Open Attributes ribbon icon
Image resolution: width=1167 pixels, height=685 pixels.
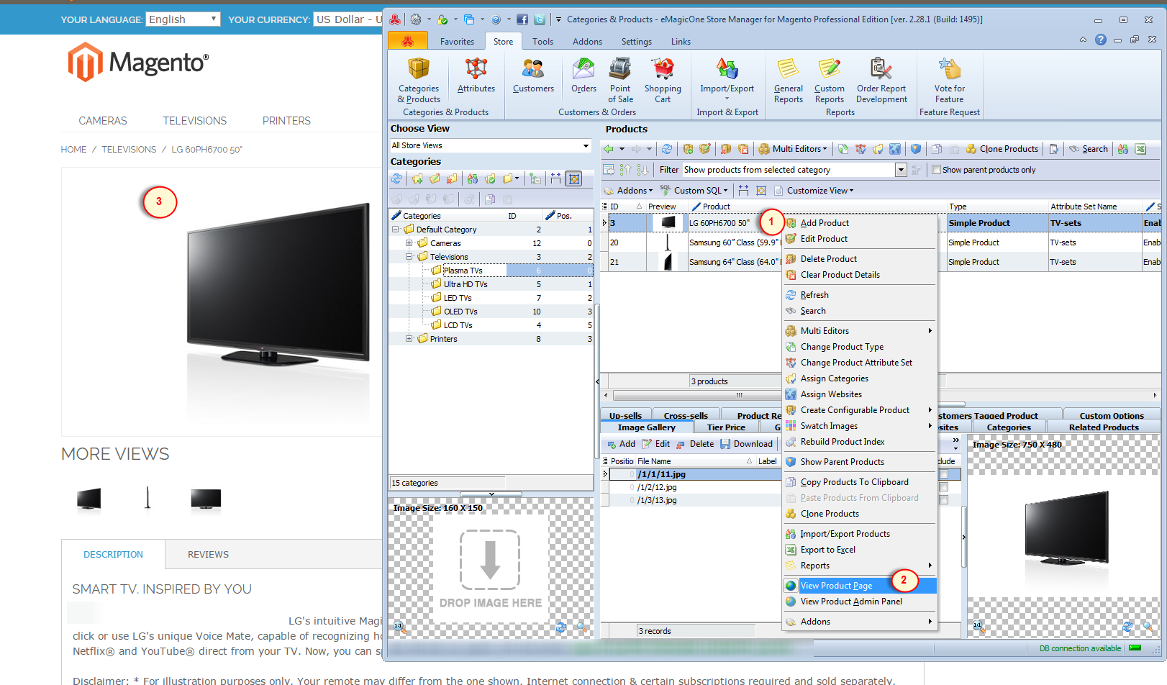point(476,76)
